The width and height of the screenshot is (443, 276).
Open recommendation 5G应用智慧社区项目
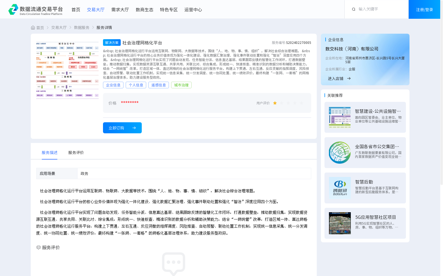pos(376,217)
